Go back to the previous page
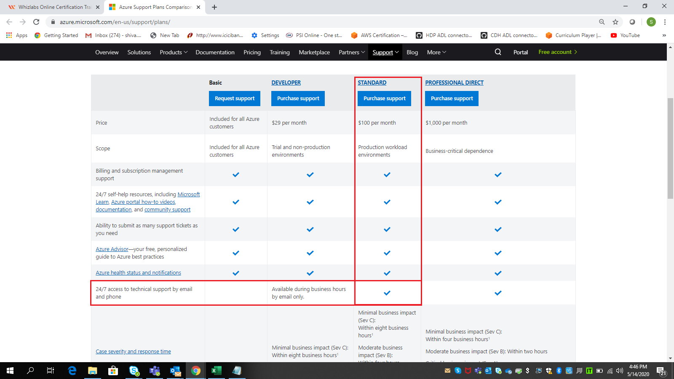674x379 pixels. (9, 22)
